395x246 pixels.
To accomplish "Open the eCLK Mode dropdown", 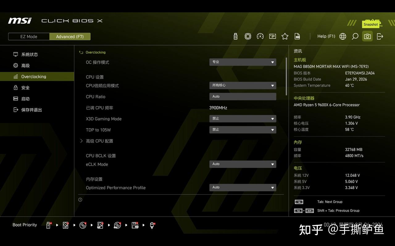I will tap(243, 164).
